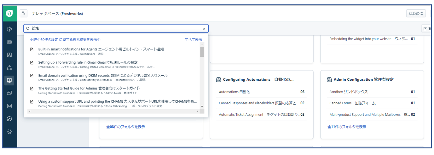Open Setting up a forwarding rule in Gmail article
Screen dimensions: 434x155
pyautogui.click(x=88, y=62)
